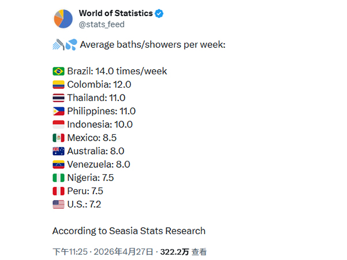Click the blue verified badge
347x260 pixels.
point(159,13)
